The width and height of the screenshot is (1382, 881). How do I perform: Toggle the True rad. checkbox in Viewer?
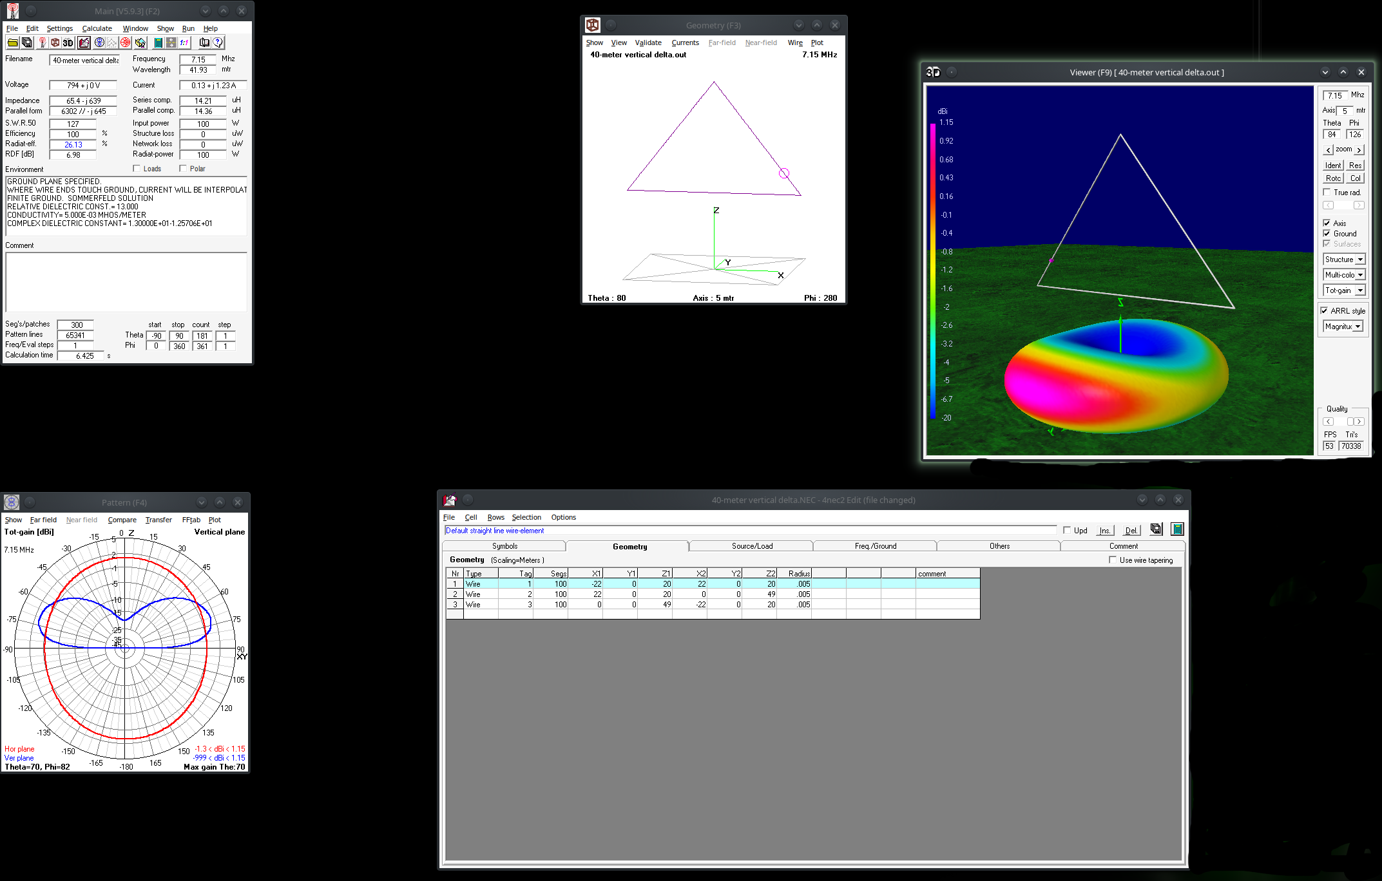point(1327,192)
